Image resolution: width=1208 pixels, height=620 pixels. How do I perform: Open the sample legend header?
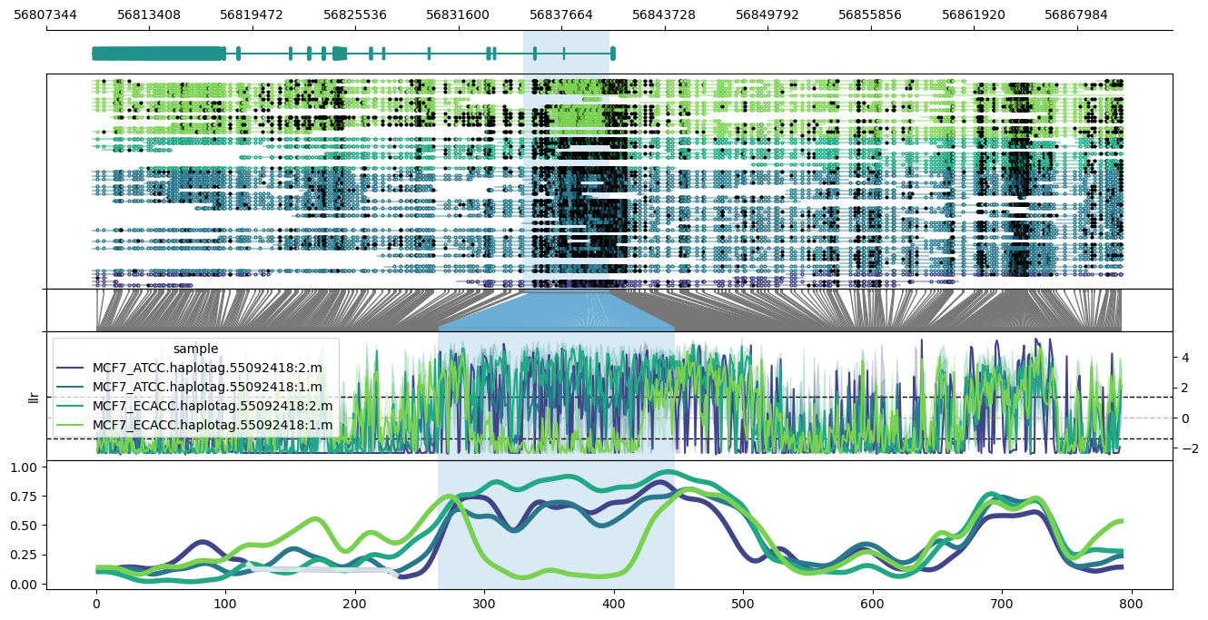click(195, 350)
